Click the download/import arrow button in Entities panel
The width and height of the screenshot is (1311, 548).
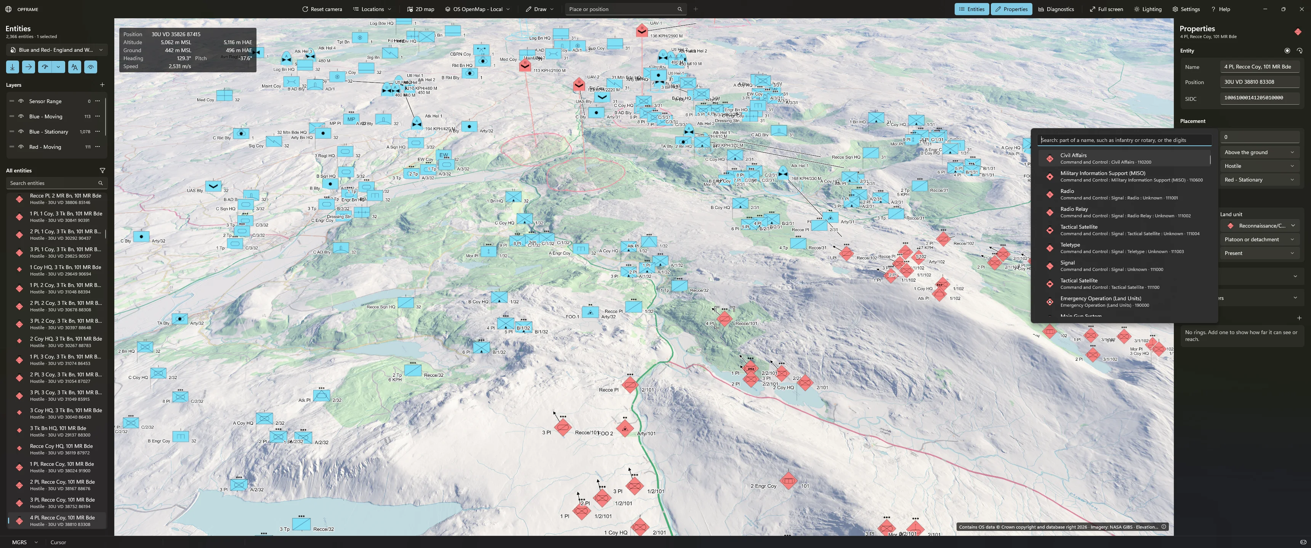(x=13, y=67)
